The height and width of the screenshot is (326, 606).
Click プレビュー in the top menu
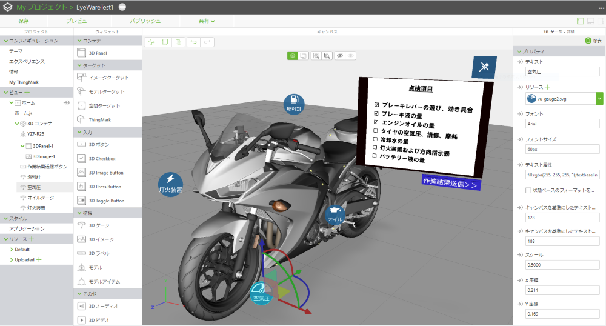79,21
